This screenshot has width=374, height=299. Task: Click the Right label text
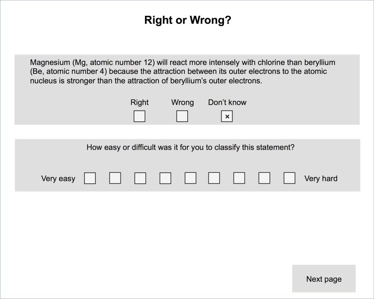coord(139,102)
